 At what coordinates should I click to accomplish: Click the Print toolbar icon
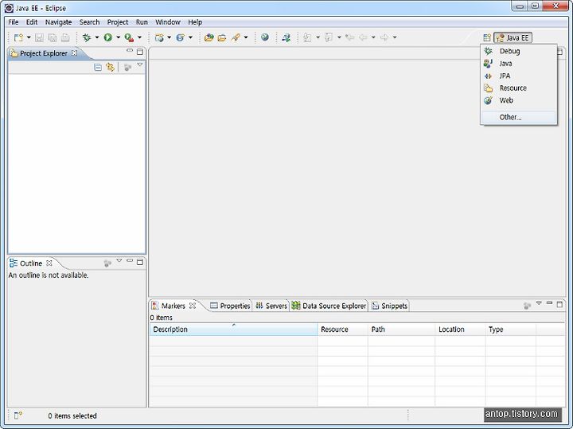pos(65,37)
